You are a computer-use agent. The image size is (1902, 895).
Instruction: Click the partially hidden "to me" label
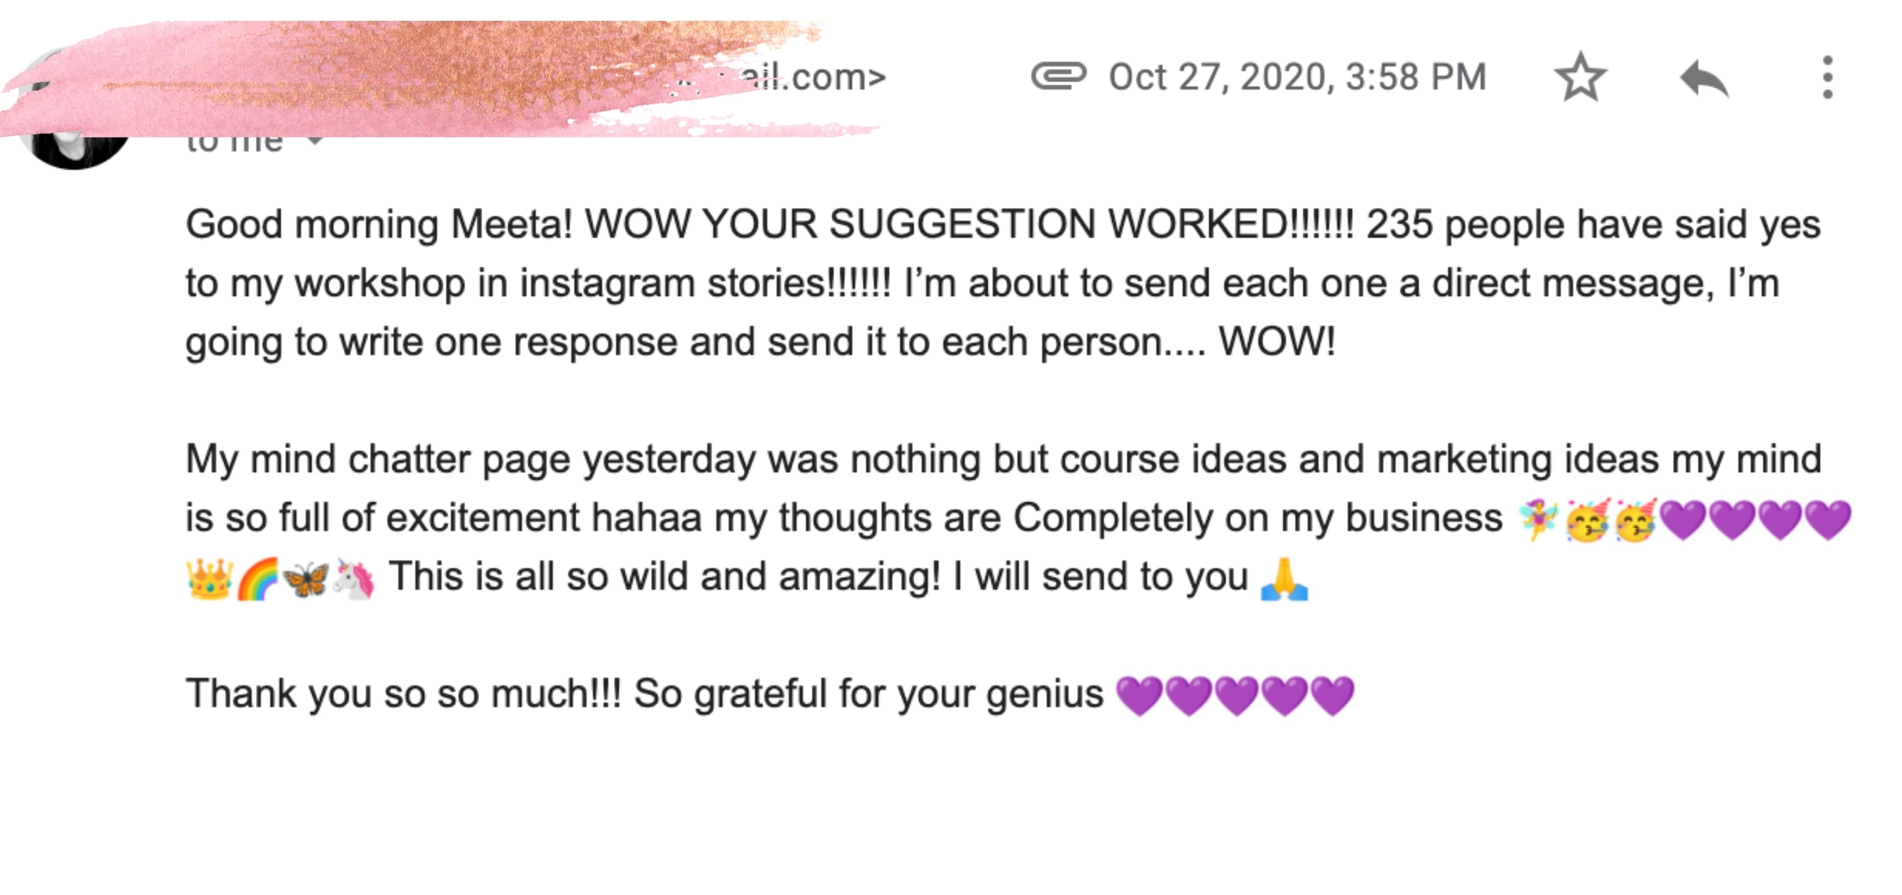234,143
